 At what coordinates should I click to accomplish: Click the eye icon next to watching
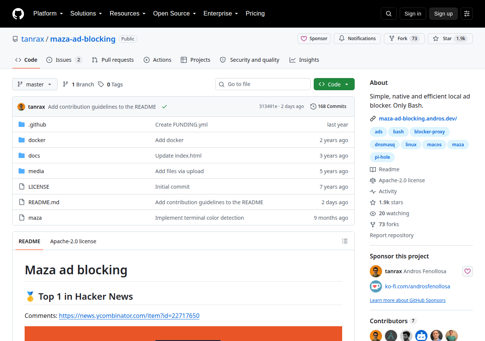click(373, 213)
